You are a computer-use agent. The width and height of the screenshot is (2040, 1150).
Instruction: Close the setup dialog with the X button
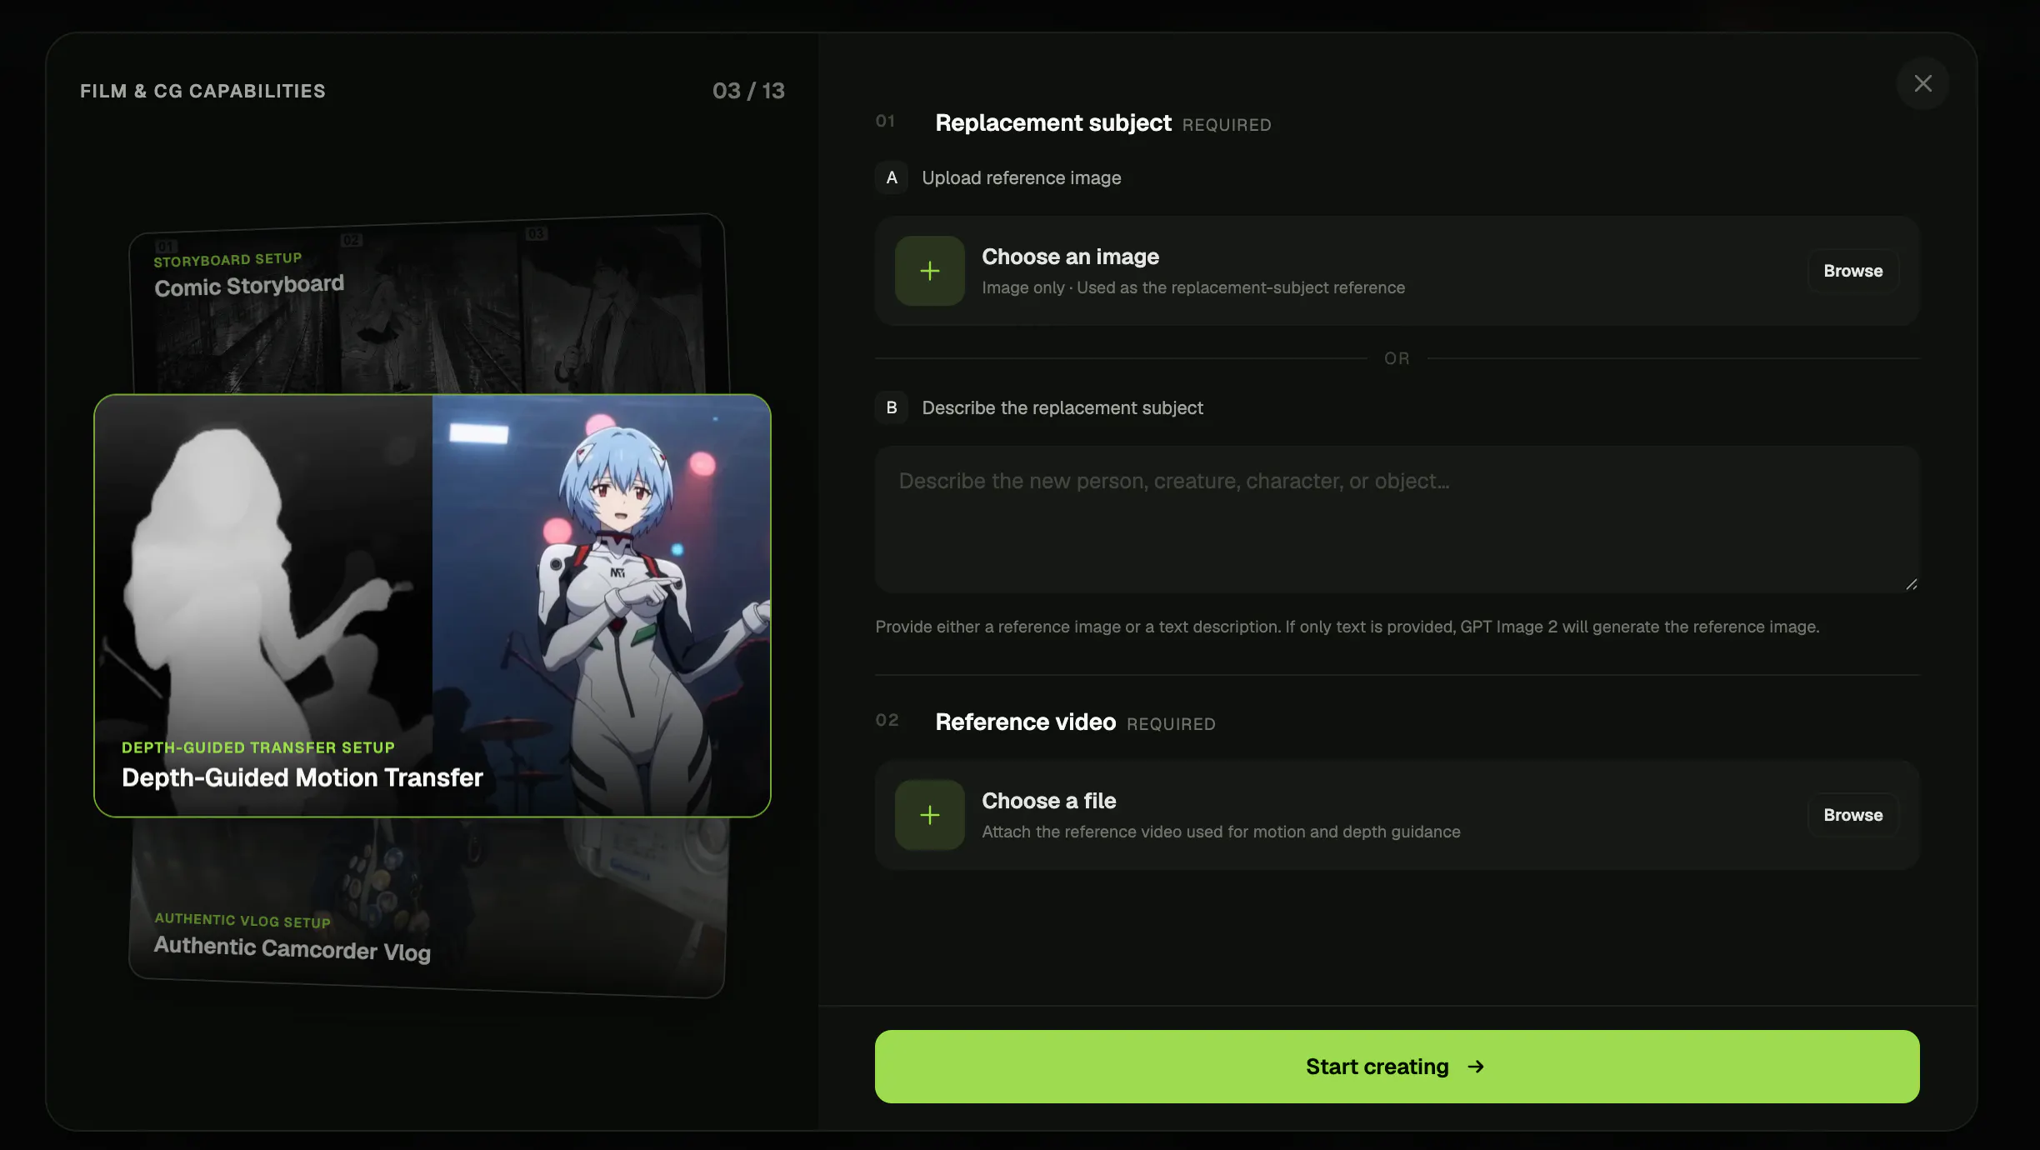(x=1922, y=83)
